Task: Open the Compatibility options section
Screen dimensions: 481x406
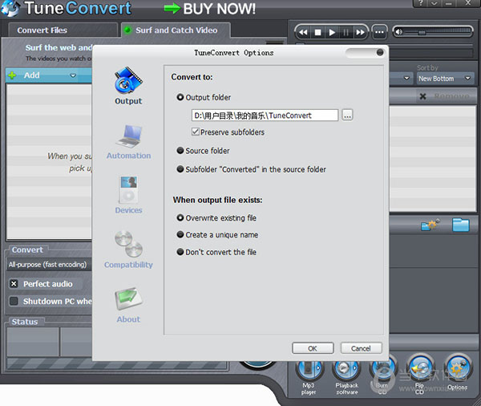Action: (x=128, y=250)
